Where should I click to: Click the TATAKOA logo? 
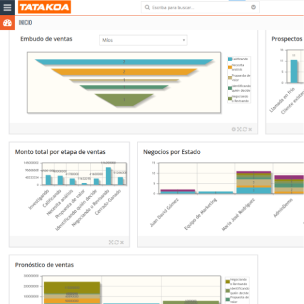click(44, 7)
